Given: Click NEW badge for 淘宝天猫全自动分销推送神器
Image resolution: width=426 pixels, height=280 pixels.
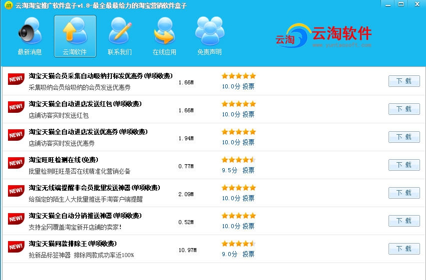Looking at the screenshot, I should click(x=16, y=219).
